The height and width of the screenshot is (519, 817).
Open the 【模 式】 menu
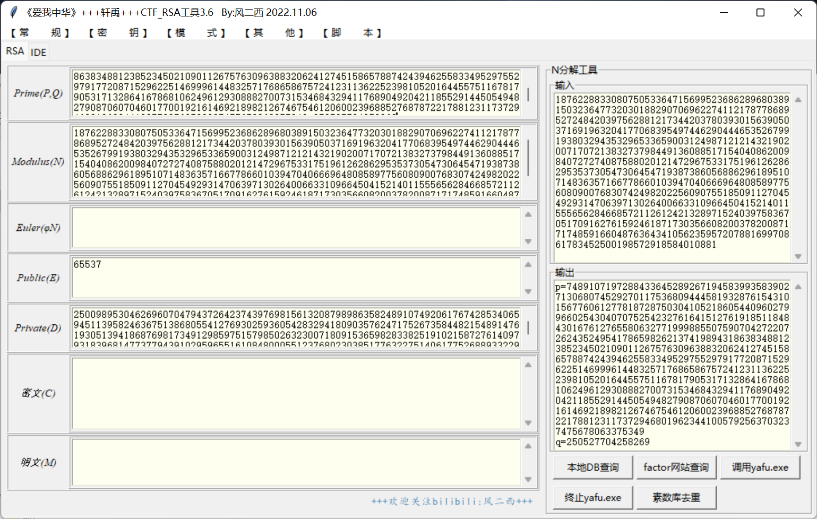tap(196, 33)
